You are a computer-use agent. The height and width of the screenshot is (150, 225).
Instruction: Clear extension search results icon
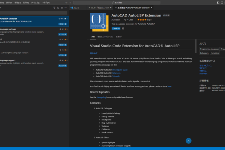(62, 8)
